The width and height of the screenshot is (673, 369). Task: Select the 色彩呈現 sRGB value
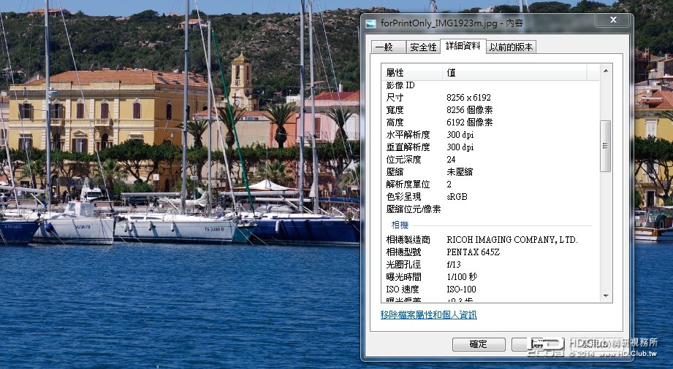(x=457, y=197)
